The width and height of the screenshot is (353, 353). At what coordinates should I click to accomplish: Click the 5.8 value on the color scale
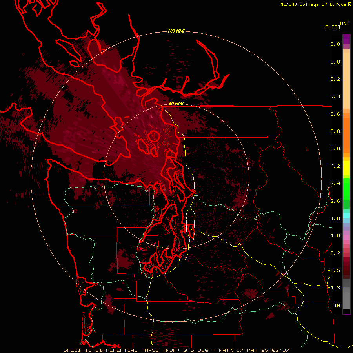click(335, 131)
